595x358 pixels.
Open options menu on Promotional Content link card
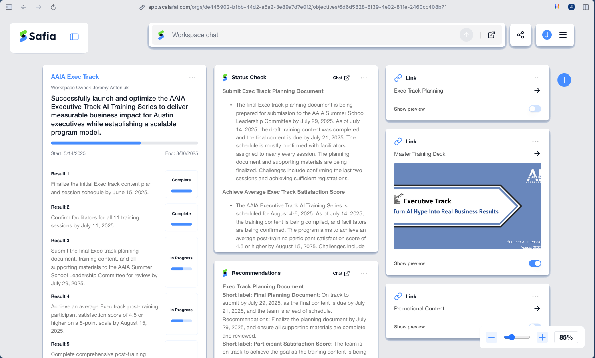click(x=535, y=296)
